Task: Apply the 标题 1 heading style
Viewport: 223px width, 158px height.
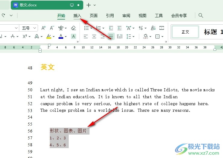Action: pos(213,32)
